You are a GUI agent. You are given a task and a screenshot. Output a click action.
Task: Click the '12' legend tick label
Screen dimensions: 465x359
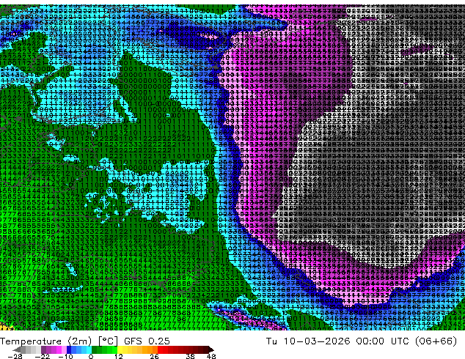tap(119, 356)
